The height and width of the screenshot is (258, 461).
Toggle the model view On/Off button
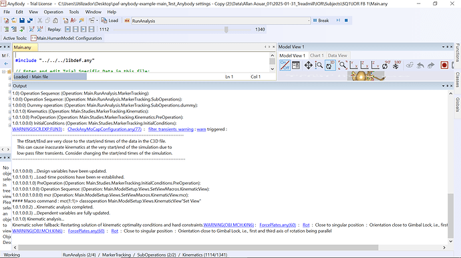285,65
